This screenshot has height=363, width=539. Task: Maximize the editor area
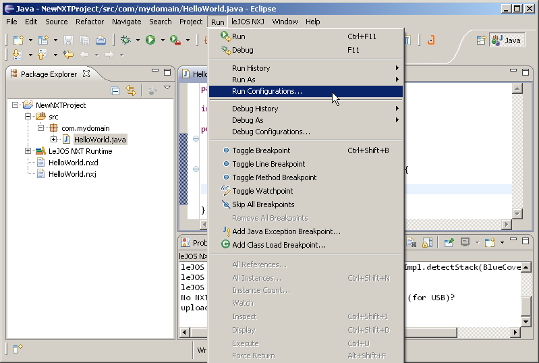click(526, 72)
